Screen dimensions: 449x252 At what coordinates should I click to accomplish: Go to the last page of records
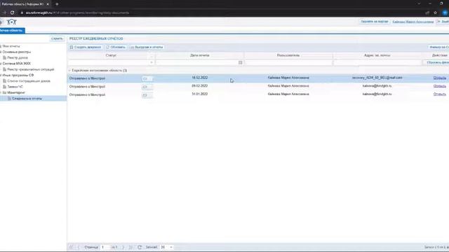click(130, 247)
